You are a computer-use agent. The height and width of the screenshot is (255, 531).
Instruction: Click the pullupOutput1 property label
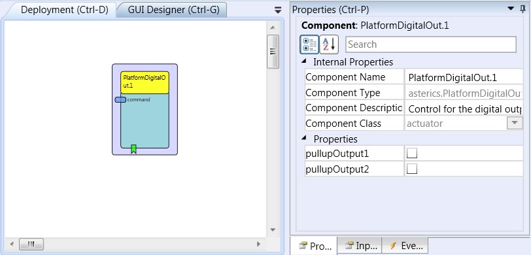[x=337, y=154]
